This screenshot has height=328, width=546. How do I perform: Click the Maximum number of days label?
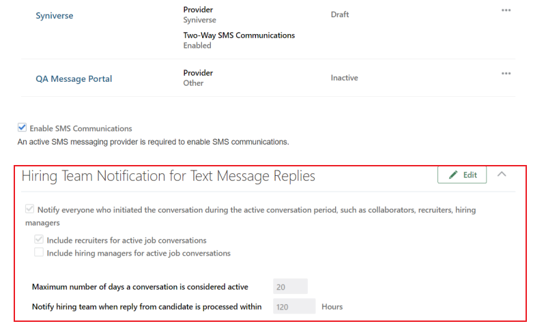pyautogui.click(x=140, y=287)
